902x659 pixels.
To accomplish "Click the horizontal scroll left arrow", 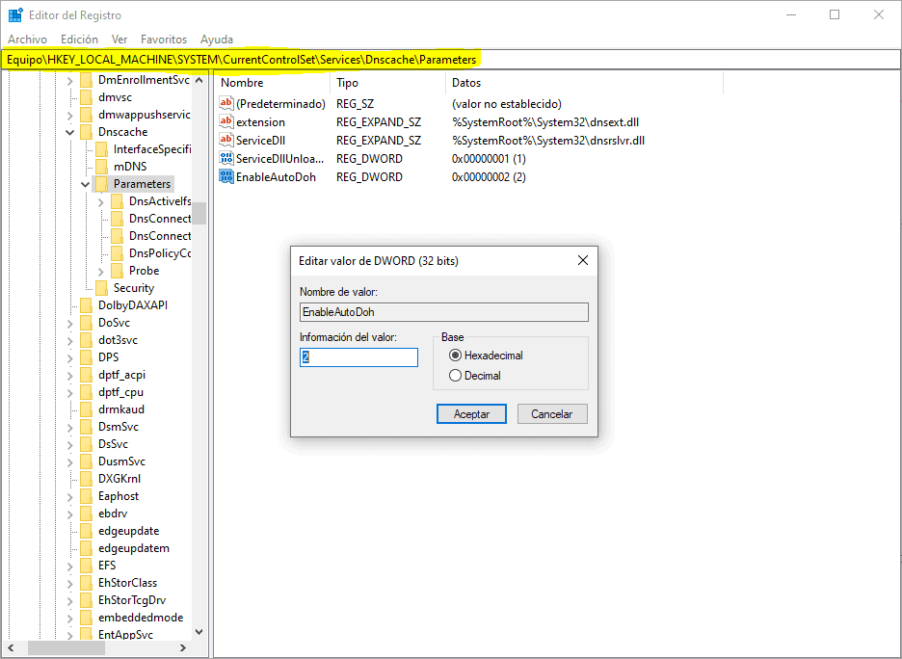I will pyautogui.click(x=11, y=648).
